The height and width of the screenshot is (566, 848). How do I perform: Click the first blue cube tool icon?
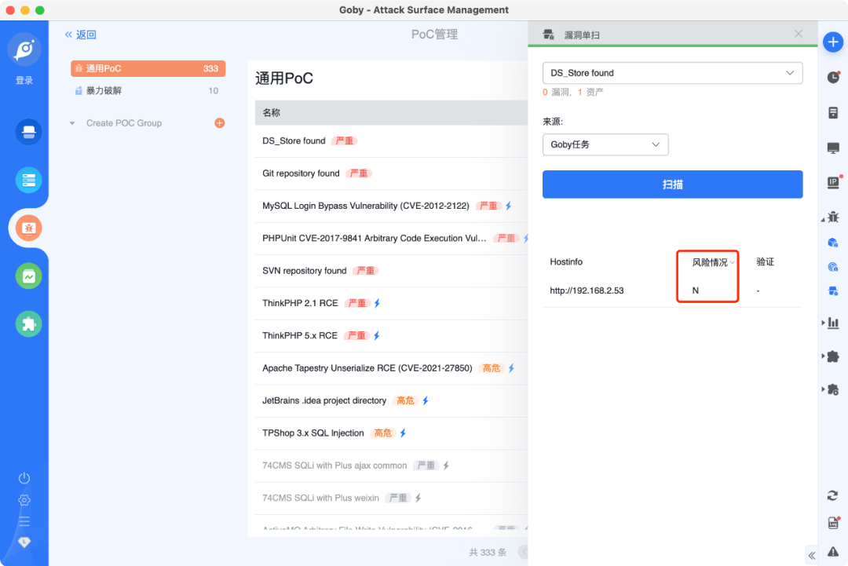pos(833,243)
